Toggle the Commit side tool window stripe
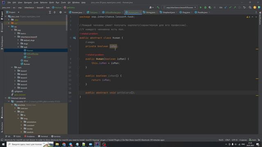 (x=2, y=27)
